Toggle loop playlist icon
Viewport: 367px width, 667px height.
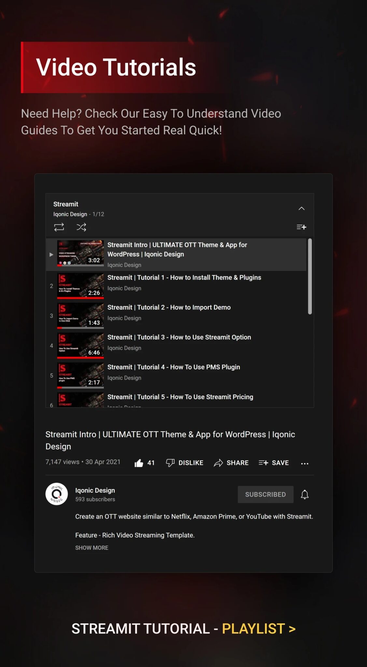tap(59, 227)
